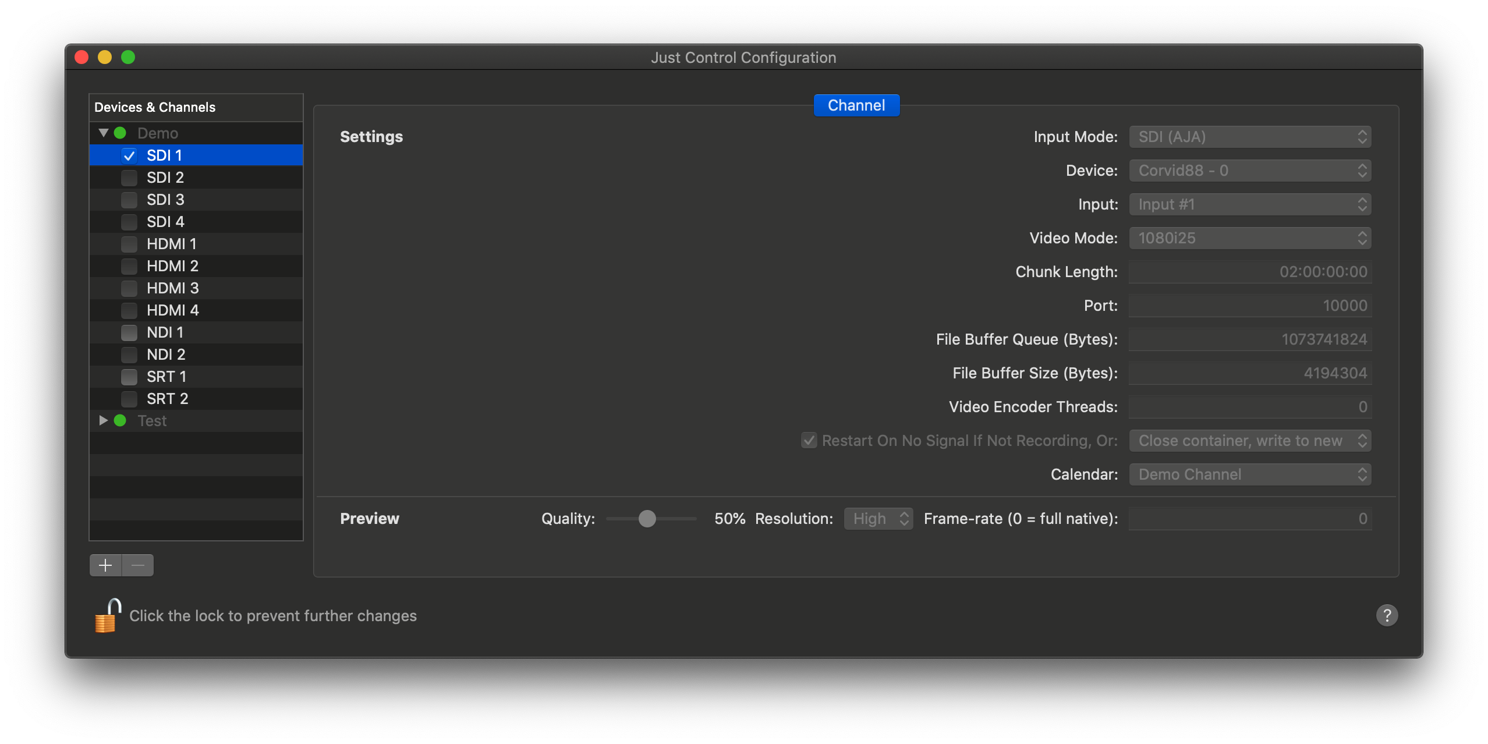The image size is (1488, 744).
Task: Click the File Buffer Size field
Action: (1250, 373)
